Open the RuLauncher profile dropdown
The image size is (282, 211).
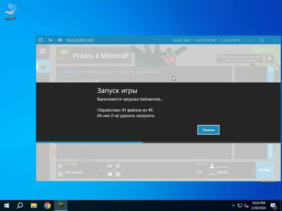point(85,170)
